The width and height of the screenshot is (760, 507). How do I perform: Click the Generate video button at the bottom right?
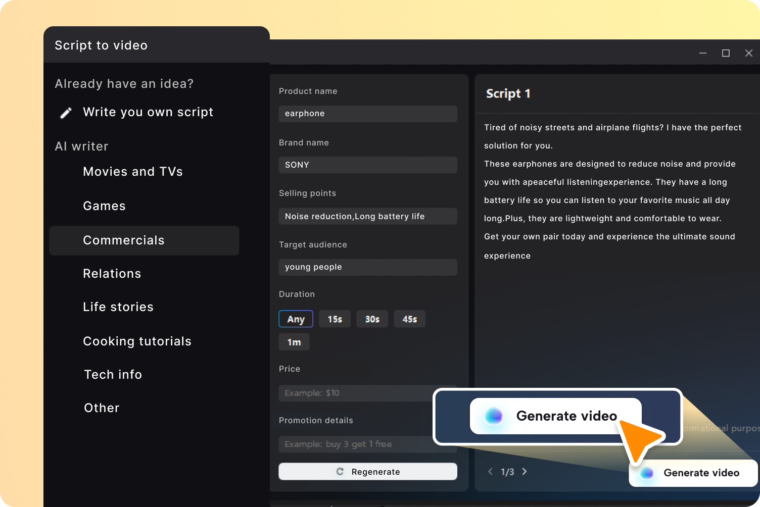click(x=693, y=473)
